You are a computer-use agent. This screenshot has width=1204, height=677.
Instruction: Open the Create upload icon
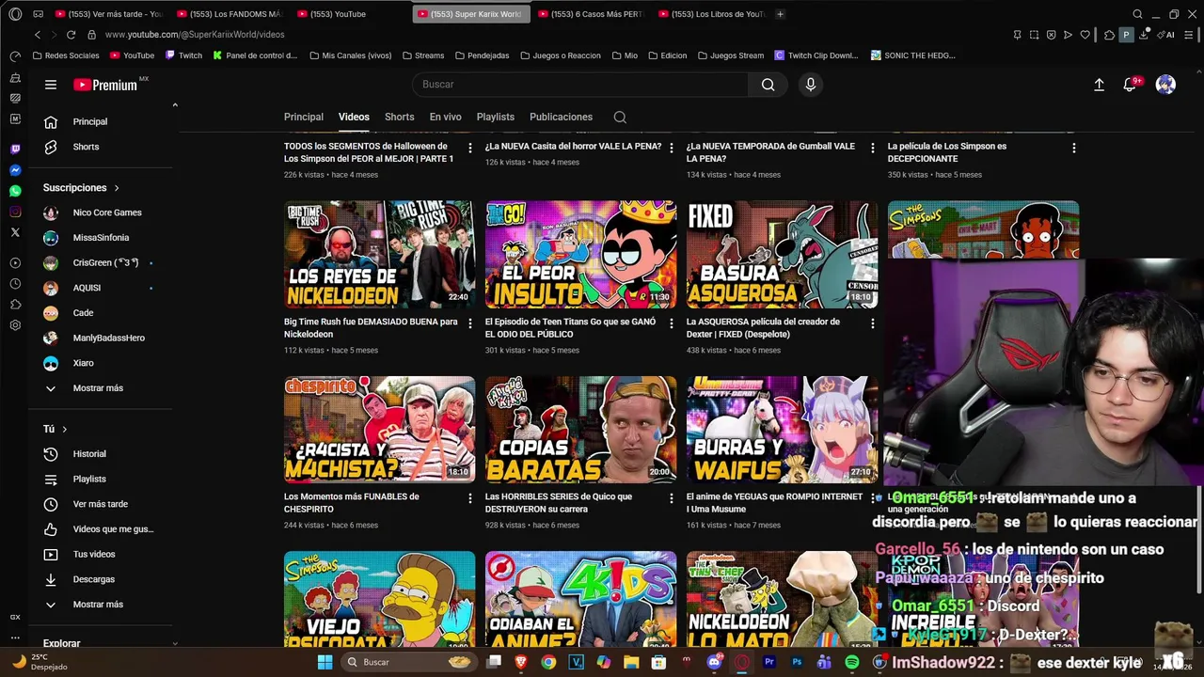[1099, 85]
